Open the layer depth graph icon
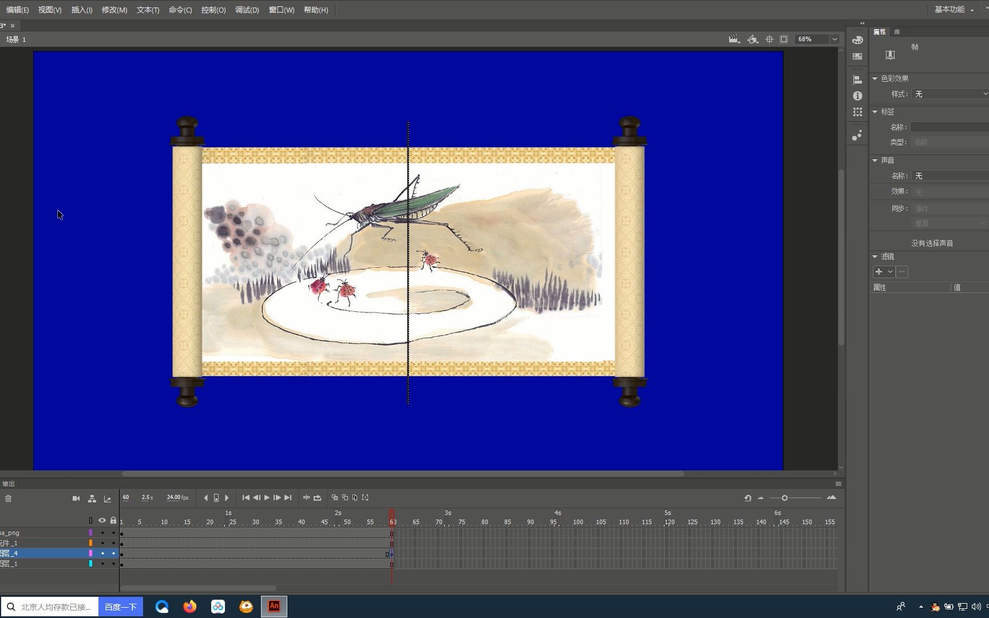This screenshot has height=618, width=989. click(108, 498)
